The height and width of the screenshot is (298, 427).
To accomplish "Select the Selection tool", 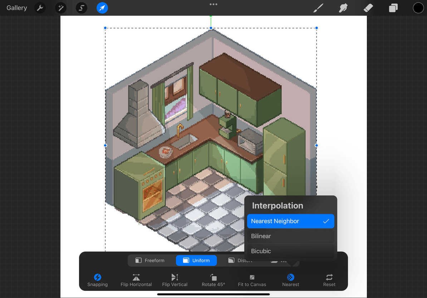I will [81, 8].
